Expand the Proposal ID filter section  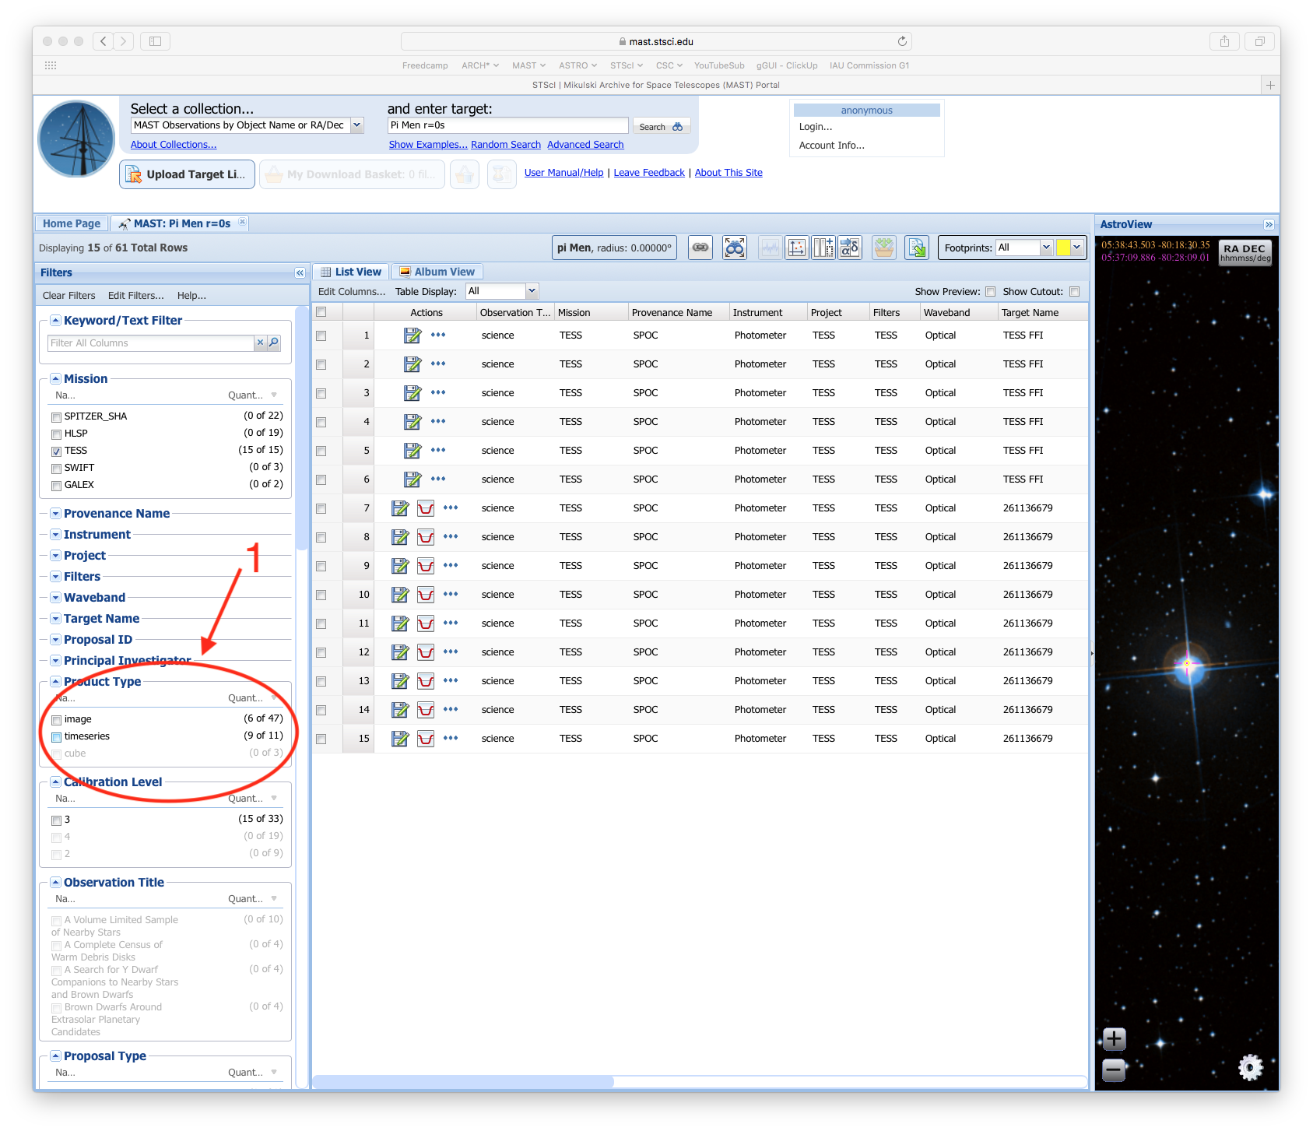56,640
